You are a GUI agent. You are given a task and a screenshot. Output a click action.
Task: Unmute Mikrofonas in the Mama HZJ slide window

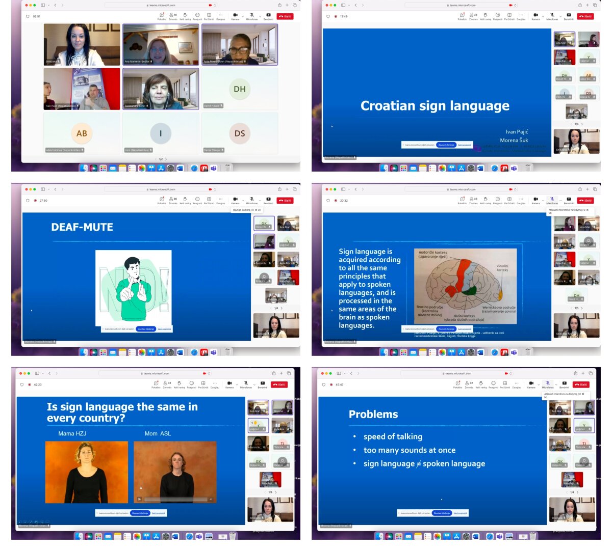246,384
